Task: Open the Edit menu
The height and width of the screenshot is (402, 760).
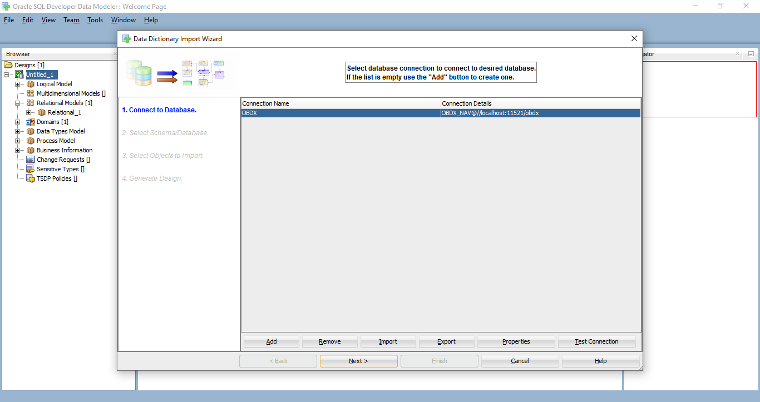Action: pos(28,20)
